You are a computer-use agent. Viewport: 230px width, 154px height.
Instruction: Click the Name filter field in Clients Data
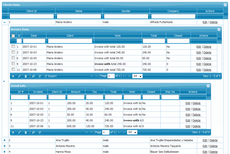coord(79,16)
